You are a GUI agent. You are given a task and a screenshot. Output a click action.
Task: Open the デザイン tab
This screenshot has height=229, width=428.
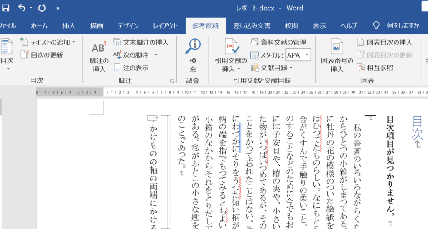tap(128, 26)
